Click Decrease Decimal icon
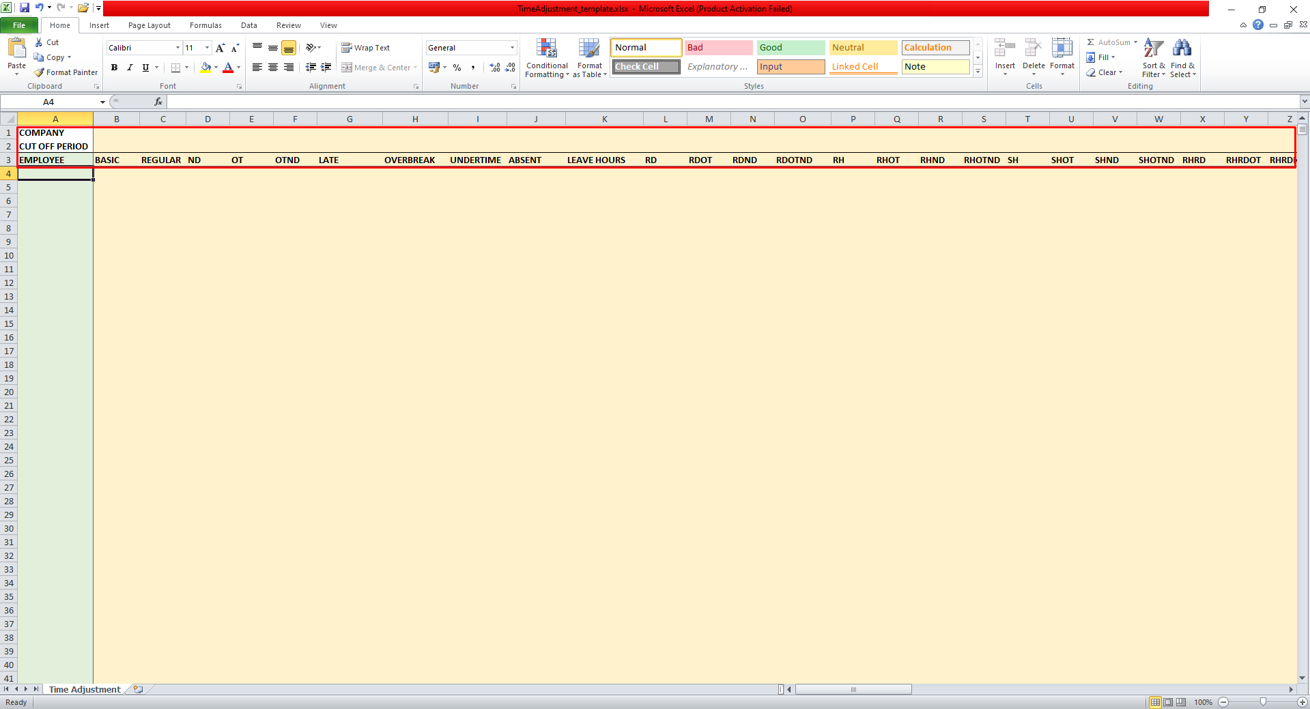 pyautogui.click(x=511, y=68)
